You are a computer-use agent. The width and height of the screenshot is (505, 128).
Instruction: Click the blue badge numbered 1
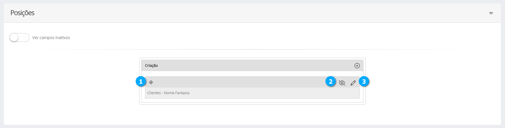[141, 82]
